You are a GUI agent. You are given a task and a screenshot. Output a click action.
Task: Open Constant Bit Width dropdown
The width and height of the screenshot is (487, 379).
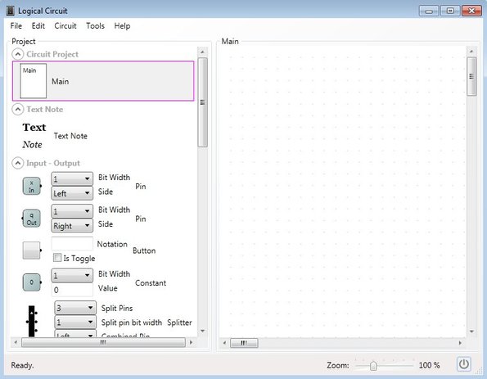click(x=72, y=275)
